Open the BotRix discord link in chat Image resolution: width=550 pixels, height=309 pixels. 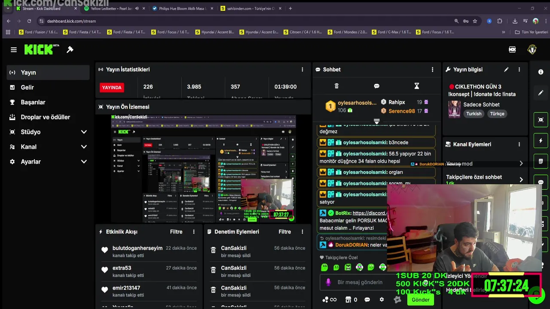[x=370, y=213]
